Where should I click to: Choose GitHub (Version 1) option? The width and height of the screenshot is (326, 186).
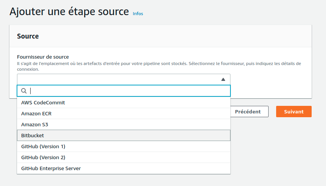(x=43, y=146)
